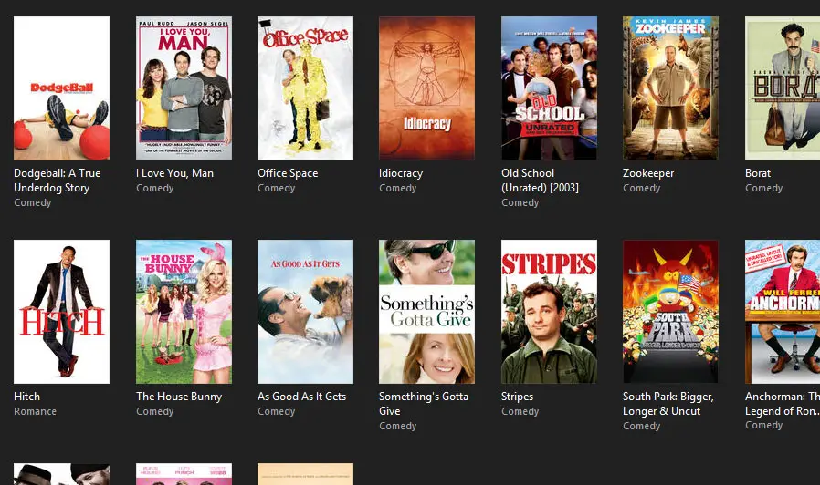Select The House Bunny poster

(184, 312)
